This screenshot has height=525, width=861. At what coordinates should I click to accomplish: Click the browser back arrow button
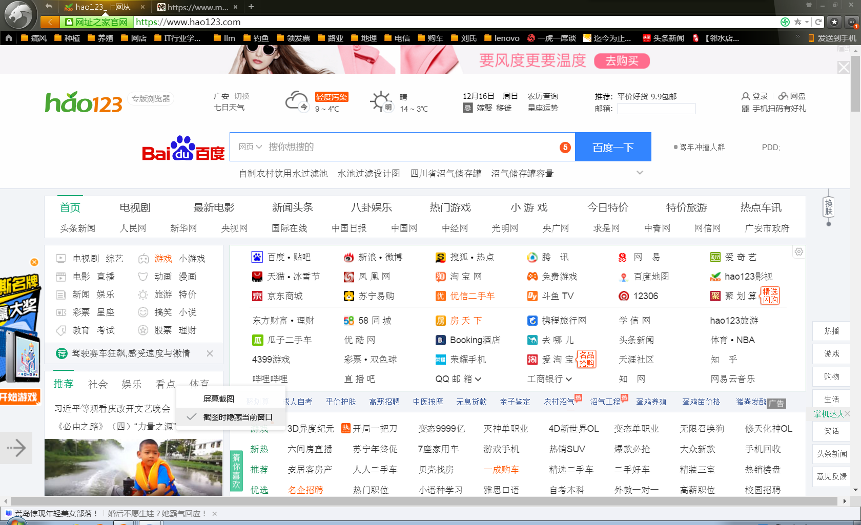(49, 7)
